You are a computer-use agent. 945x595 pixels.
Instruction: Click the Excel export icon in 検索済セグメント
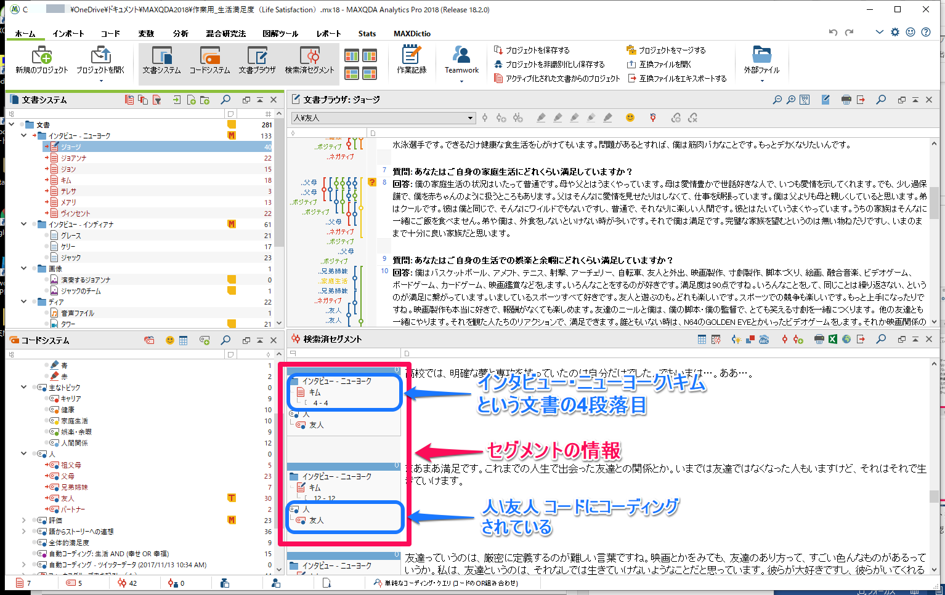[x=832, y=340]
